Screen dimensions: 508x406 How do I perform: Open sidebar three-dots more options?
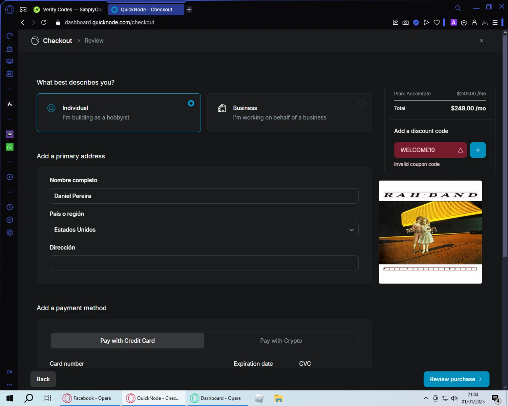(9, 385)
